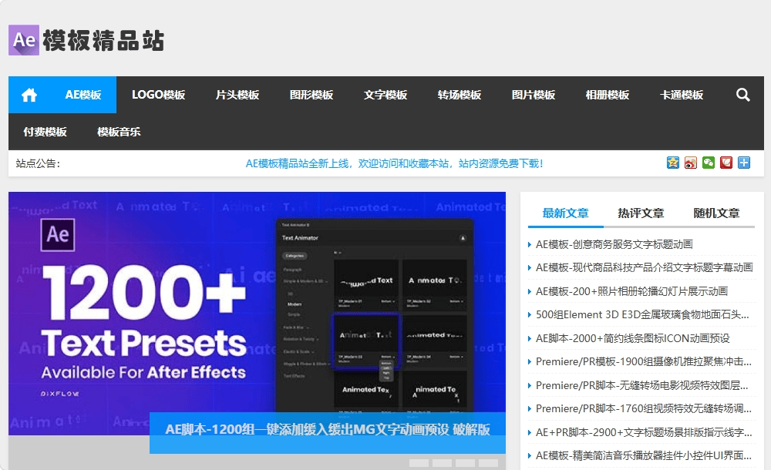Open the search magnifier icon

pyautogui.click(x=742, y=95)
